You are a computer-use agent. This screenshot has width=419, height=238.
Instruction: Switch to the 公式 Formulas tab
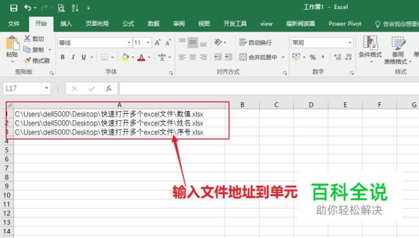(128, 24)
